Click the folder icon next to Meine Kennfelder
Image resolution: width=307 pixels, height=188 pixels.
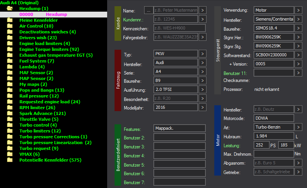[x=10, y=20]
